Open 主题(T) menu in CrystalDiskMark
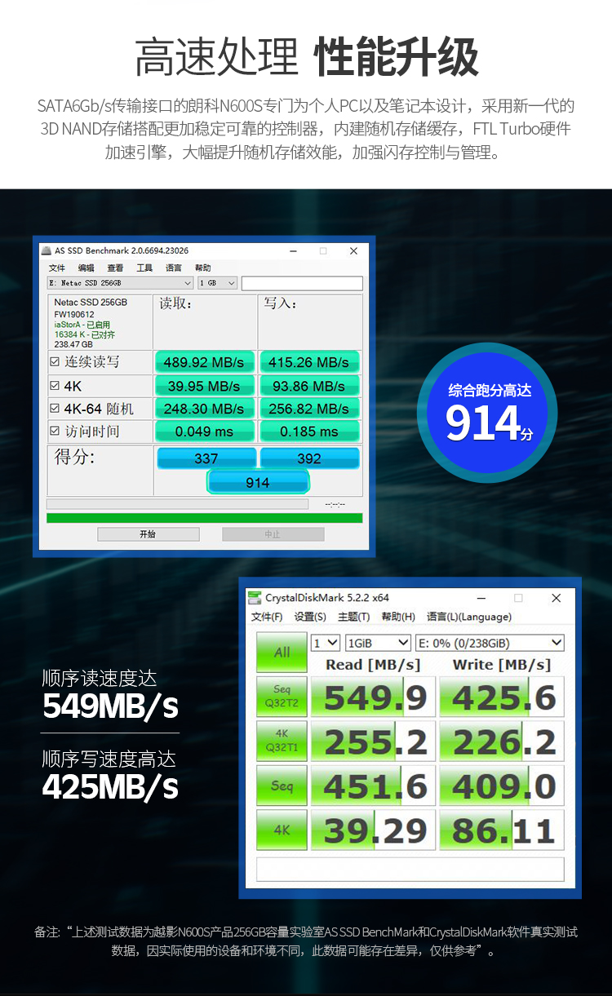 (x=353, y=618)
